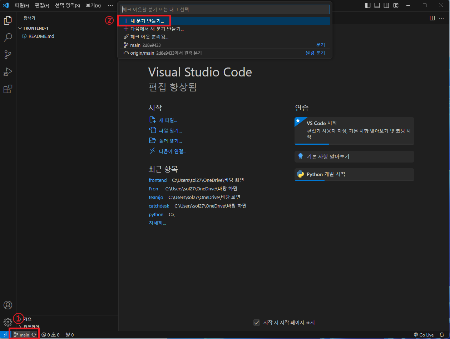Open the customize layout icon
The height and width of the screenshot is (339, 450).
[x=396, y=5]
